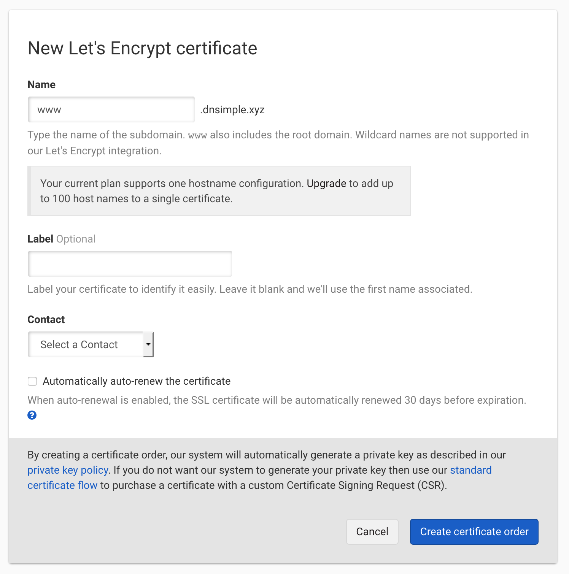Viewport: 569px width, 574px height.
Task: Click Create certificate order
Action: [x=474, y=532]
